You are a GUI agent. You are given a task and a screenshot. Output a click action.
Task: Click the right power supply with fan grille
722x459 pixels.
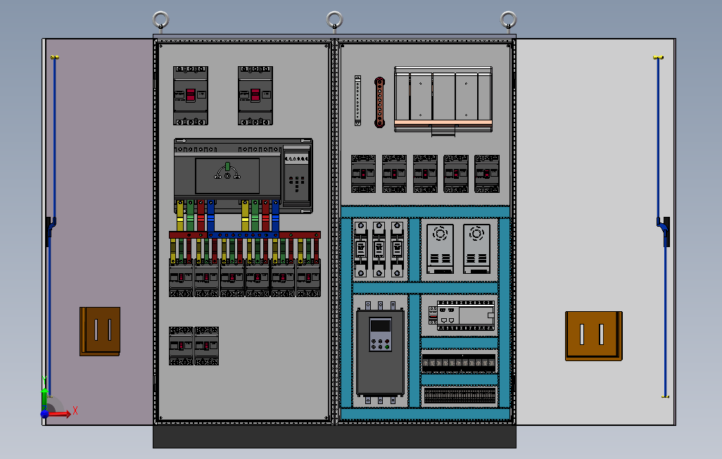[476, 249]
